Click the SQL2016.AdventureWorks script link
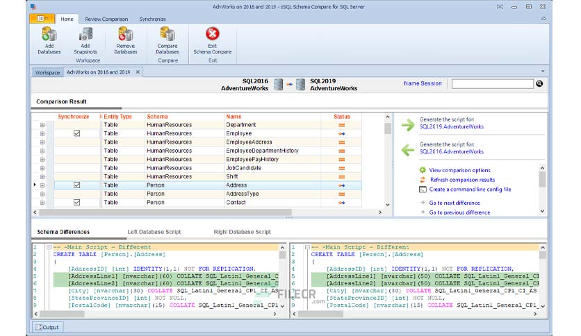The width and height of the screenshot is (581, 336). 452,152
